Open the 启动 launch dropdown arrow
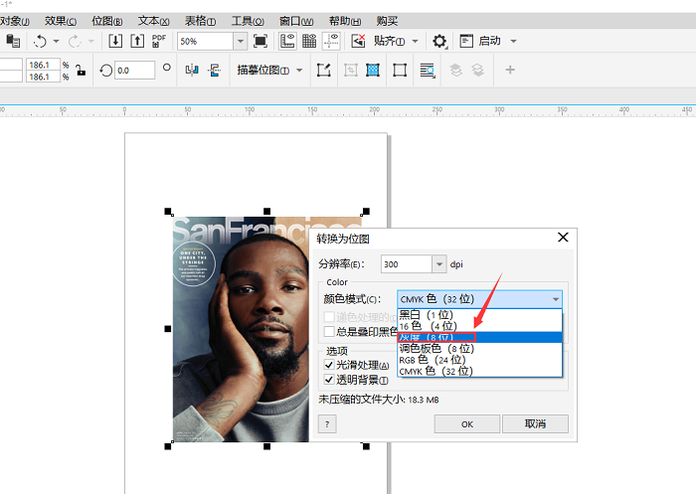The height and width of the screenshot is (494, 696). [514, 42]
